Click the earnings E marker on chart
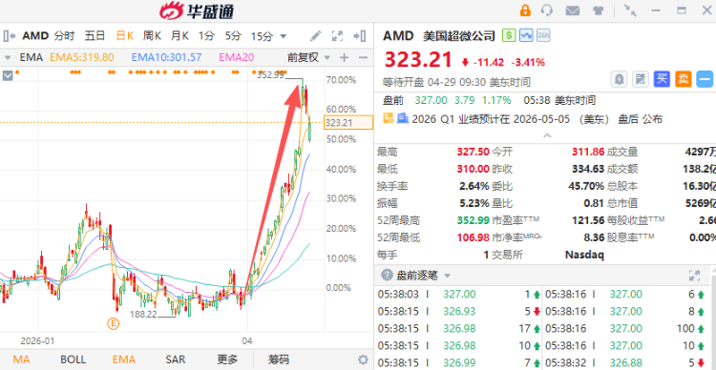This screenshot has width=716, height=370. pyautogui.click(x=113, y=324)
